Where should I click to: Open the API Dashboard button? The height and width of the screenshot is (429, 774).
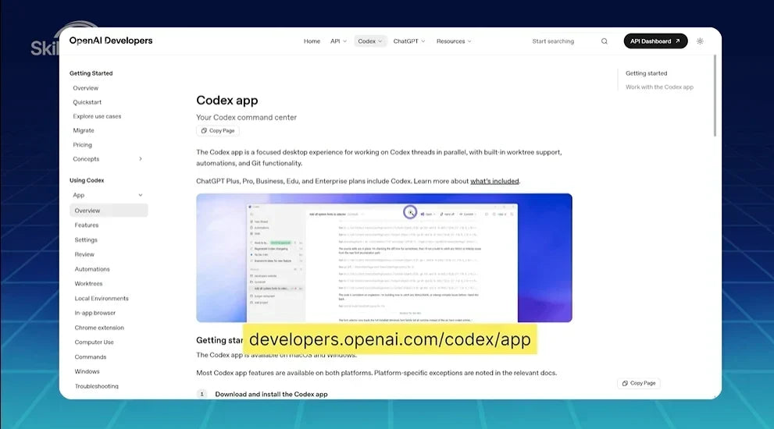(x=655, y=41)
